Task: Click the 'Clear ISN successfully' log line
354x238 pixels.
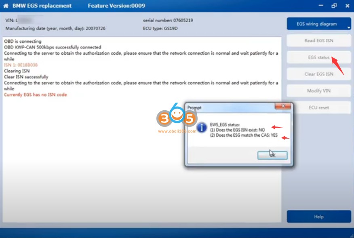Action: click(26, 77)
